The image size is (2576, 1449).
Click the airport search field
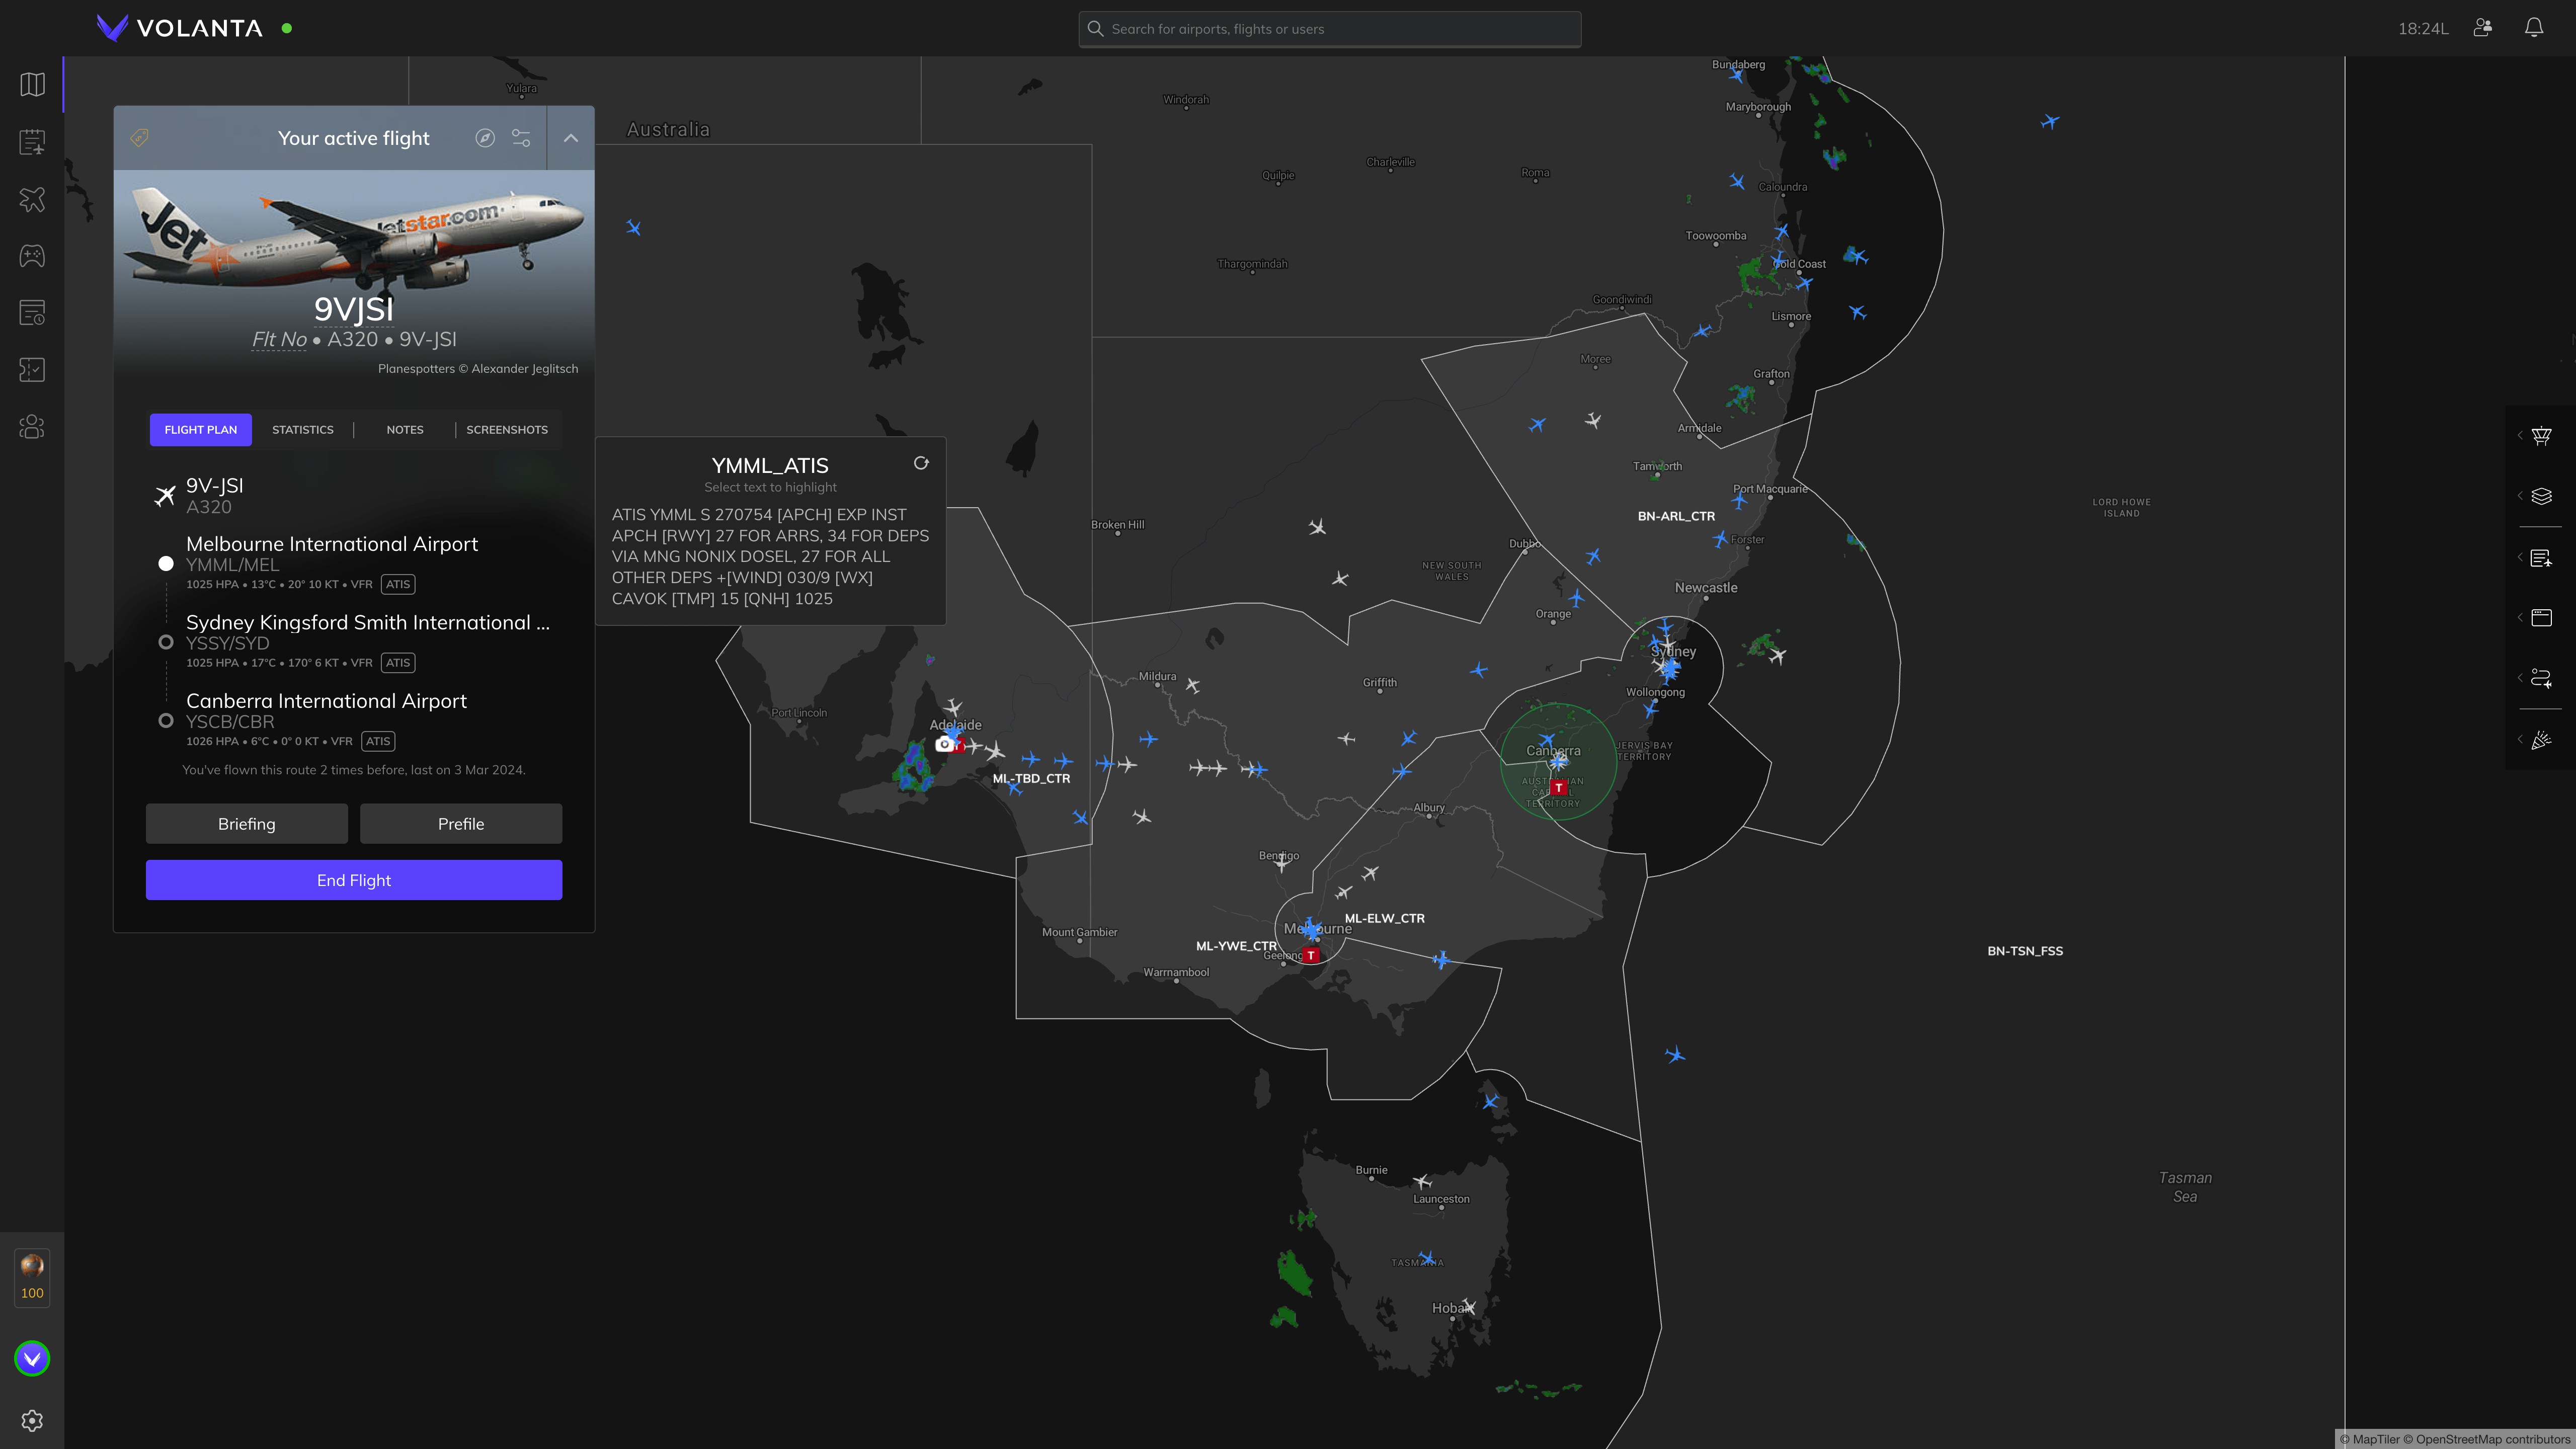tap(1330, 29)
